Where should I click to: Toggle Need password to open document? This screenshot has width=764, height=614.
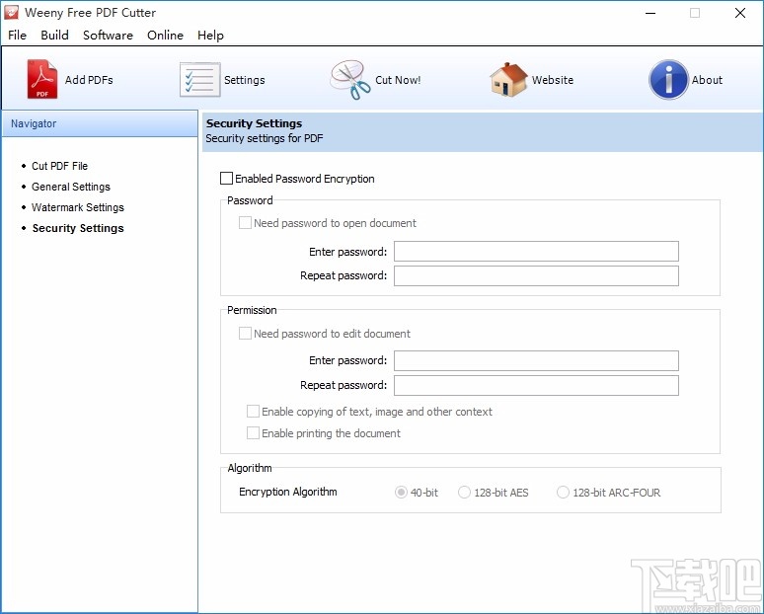tap(245, 223)
